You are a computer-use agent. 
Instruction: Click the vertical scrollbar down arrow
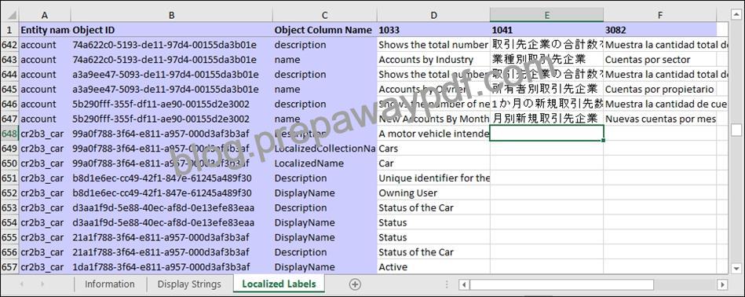click(736, 268)
